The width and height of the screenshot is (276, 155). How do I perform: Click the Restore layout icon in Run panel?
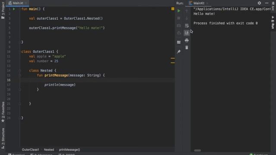tap(179, 42)
